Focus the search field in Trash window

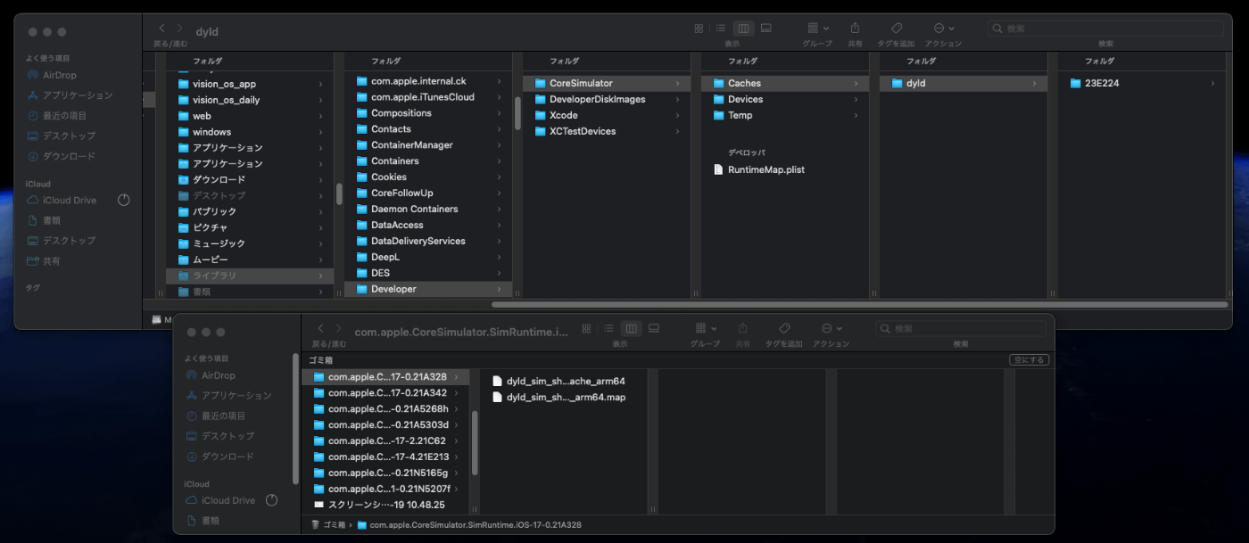point(960,329)
